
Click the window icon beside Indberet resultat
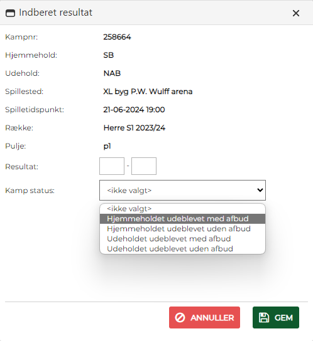tap(10, 13)
